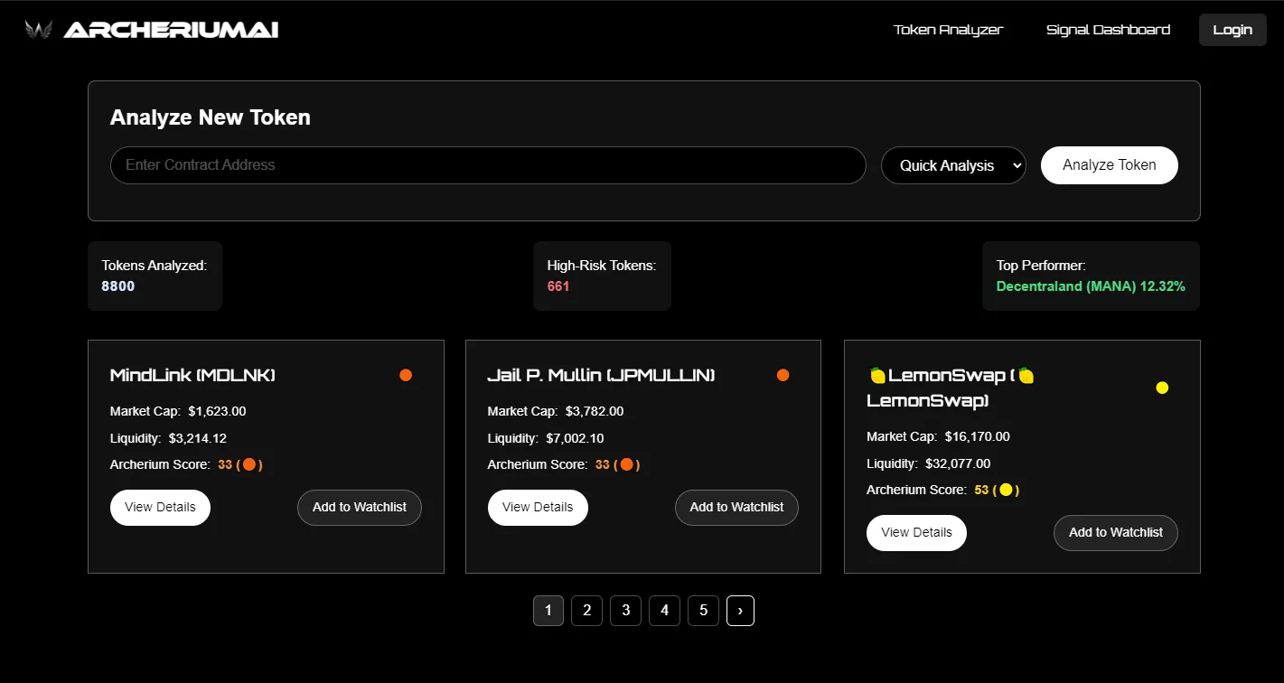1284x683 pixels.
Task: Select page 3 in pagination
Action: point(625,610)
